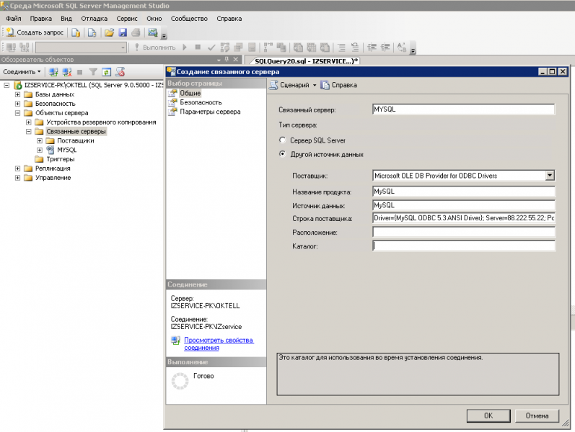The width and height of the screenshot is (575, 432).
Task: Open file using the folder icon
Action: 109,32
